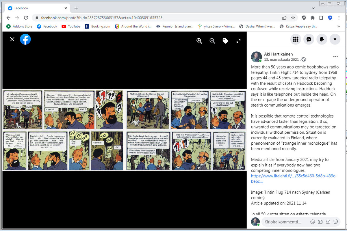Open the Chrome Extensions puzzle menu
The width and height of the screenshot is (347, 231).
(313, 18)
